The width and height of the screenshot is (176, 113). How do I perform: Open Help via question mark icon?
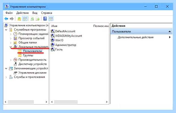45,19
